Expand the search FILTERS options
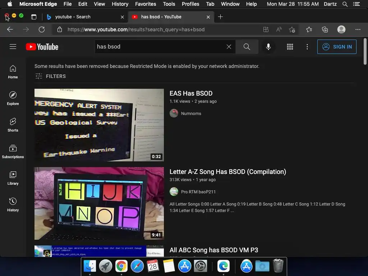This screenshot has height=276, width=368. (x=50, y=76)
